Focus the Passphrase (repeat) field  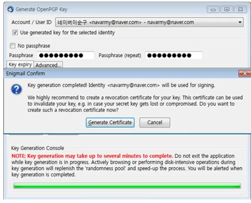pyautogui.click(x=173, y=55)
